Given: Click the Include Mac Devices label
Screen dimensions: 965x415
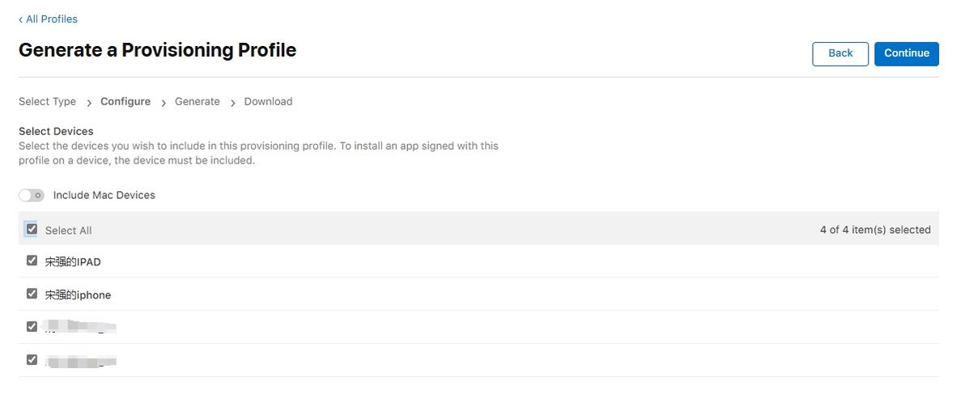Looking at the screenshot, I should [x=104, y=195].
